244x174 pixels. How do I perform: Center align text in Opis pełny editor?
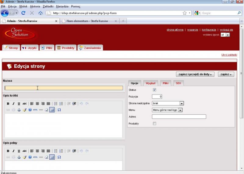(37, 151)
